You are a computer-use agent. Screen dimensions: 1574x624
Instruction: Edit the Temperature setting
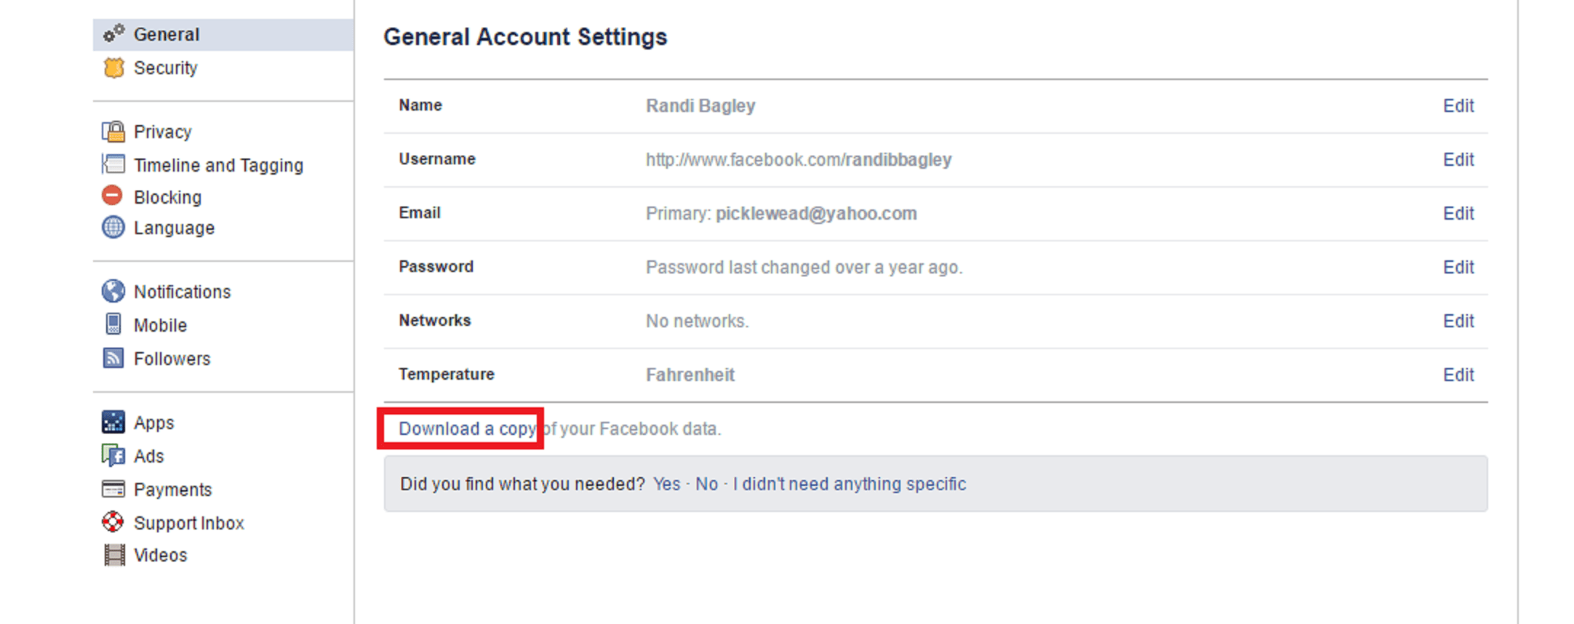point(1458,375)
